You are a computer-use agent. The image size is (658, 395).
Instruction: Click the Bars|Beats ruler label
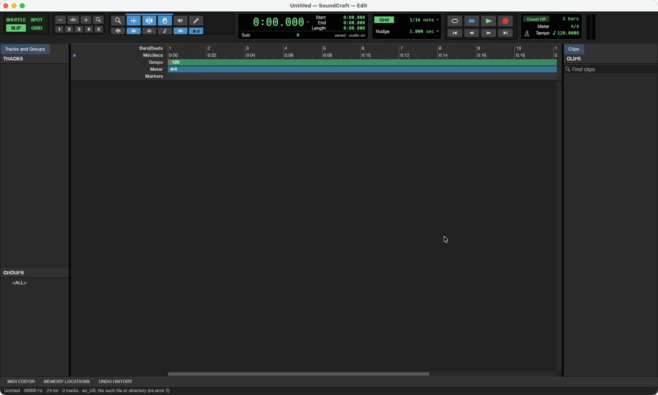click(151, 48)
